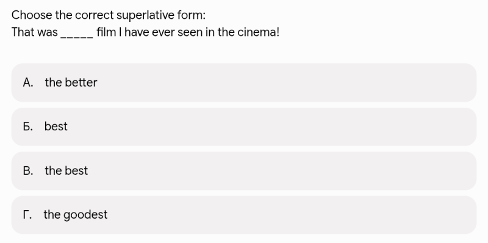Select the 'the goodest' answer option
Viewport: 488px width, 243px height.
click(x=243, y=215)
